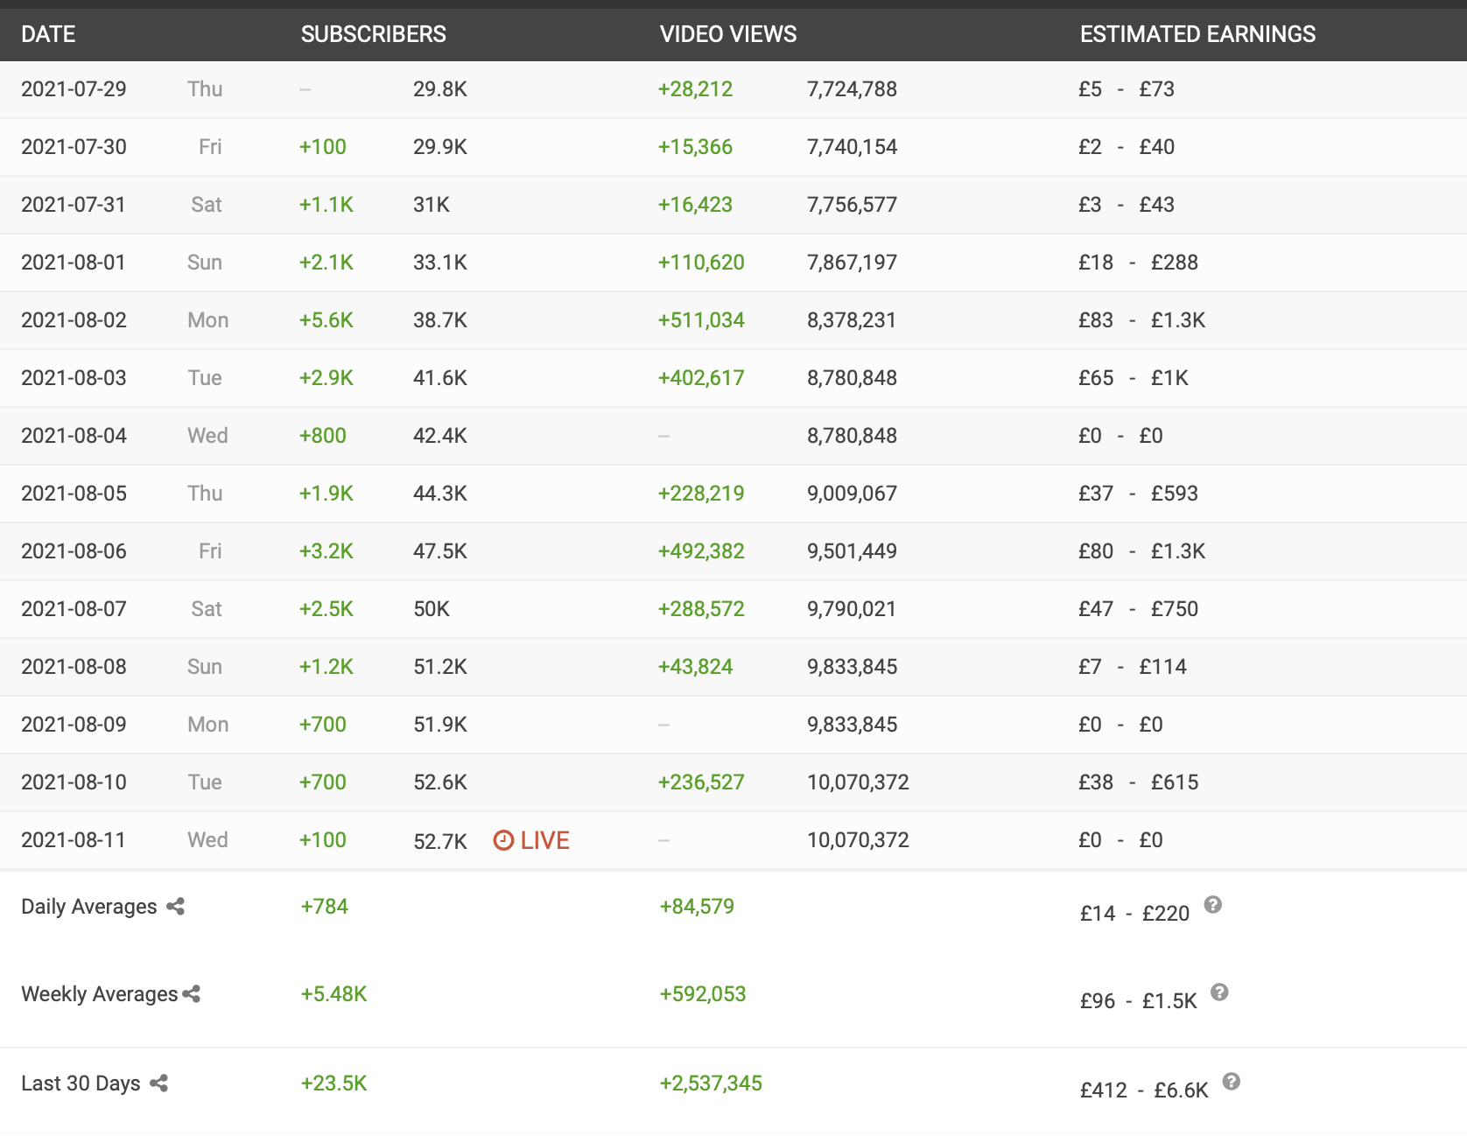Click the SUBSCRIBERS column header

tap(374, 34)
